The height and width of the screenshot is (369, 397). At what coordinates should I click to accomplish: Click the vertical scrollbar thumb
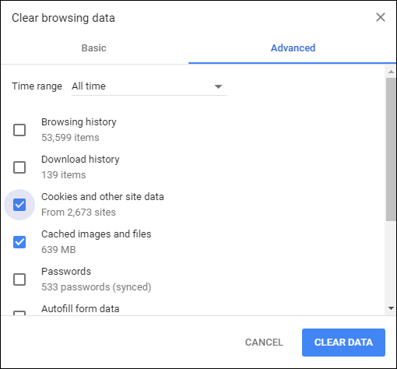pos(391,149)
